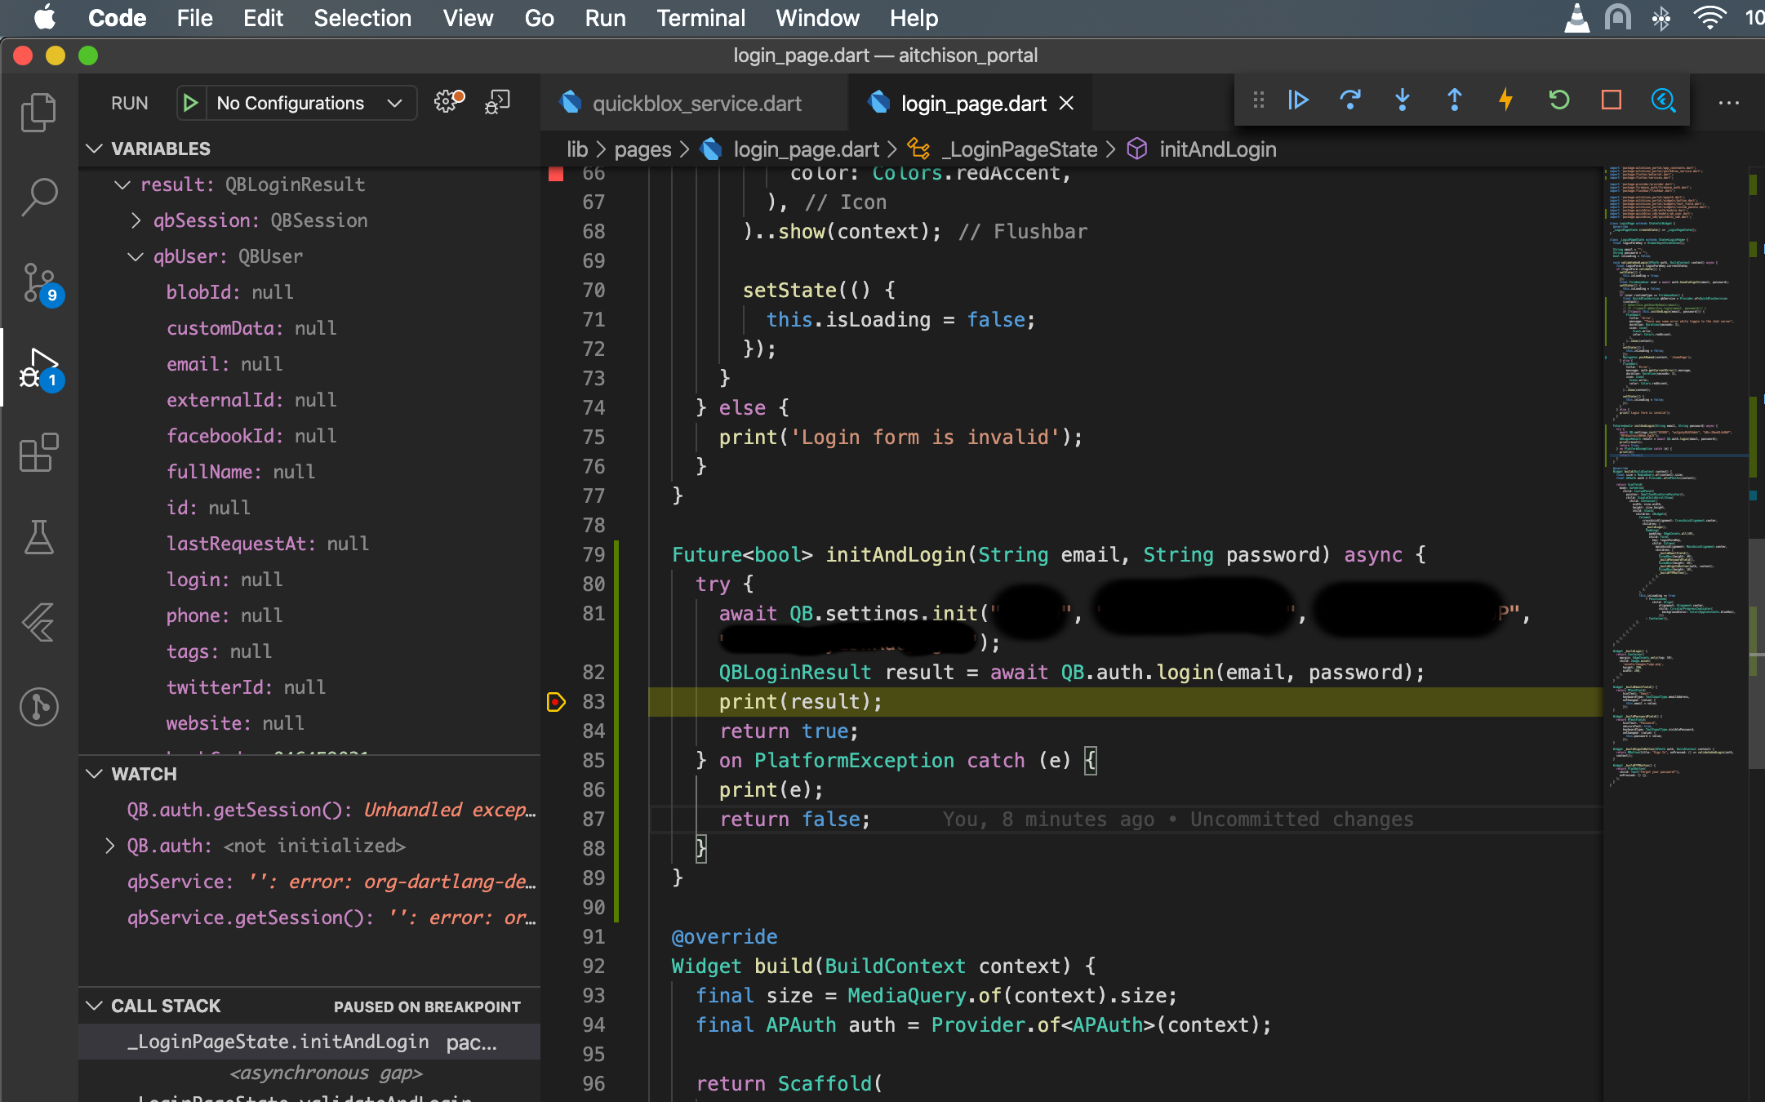The width and height of the screenshot is (1765, 1102).
Task: Click the Hot Reload lightning icon
Action: (x=1505, y=100)
